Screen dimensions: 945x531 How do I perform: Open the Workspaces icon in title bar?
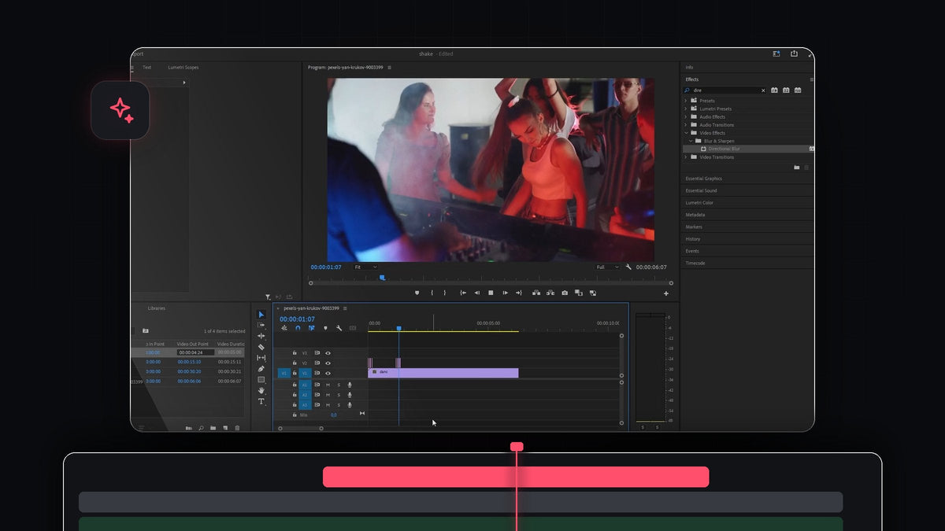776,53
